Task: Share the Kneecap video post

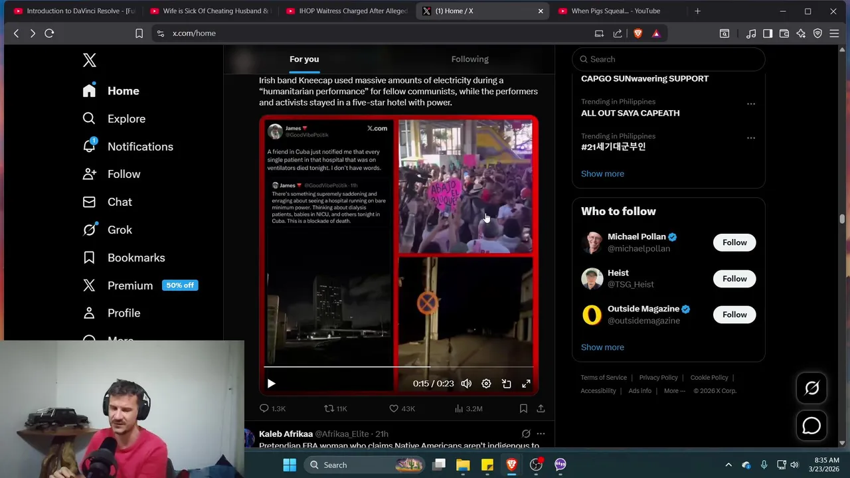Action: tap(541, 408)
